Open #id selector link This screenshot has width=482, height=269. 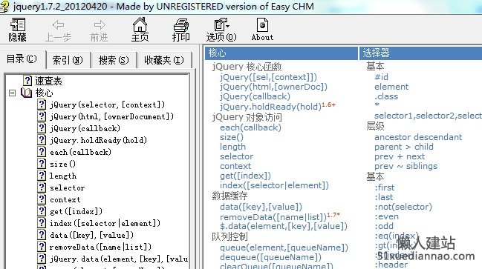click(x=381, y=77)
